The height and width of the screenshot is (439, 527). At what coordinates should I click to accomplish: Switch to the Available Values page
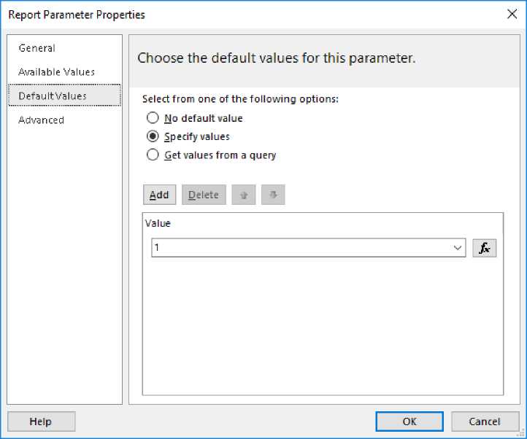pos(56,72)
